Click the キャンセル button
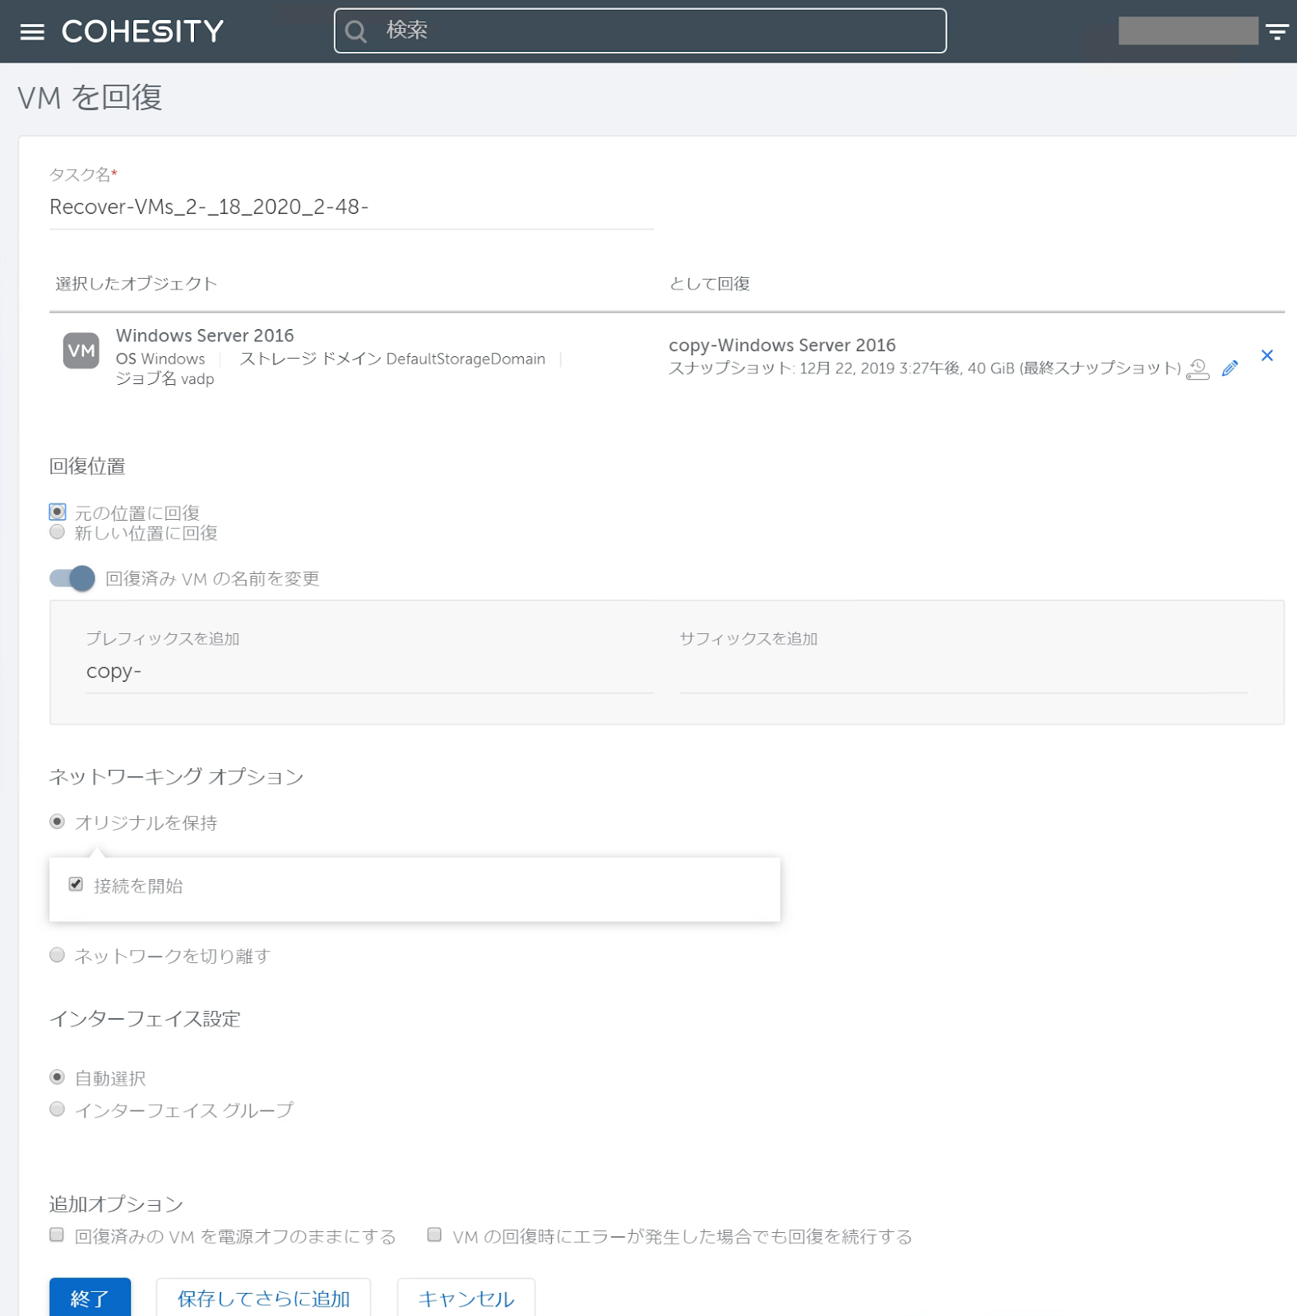 [466, 1298]
